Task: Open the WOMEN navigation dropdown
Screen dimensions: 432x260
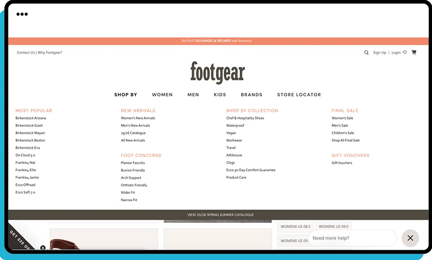Action: (x=162, y=95)
